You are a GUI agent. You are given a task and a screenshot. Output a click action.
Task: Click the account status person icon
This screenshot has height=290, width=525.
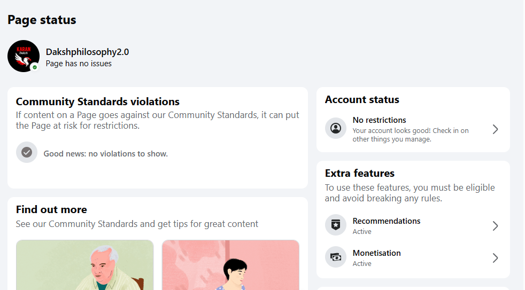[x=336, y=129]
